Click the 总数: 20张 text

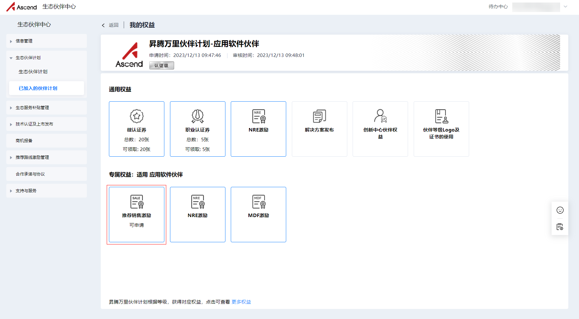pyautogui.click(x=137, y=139)
